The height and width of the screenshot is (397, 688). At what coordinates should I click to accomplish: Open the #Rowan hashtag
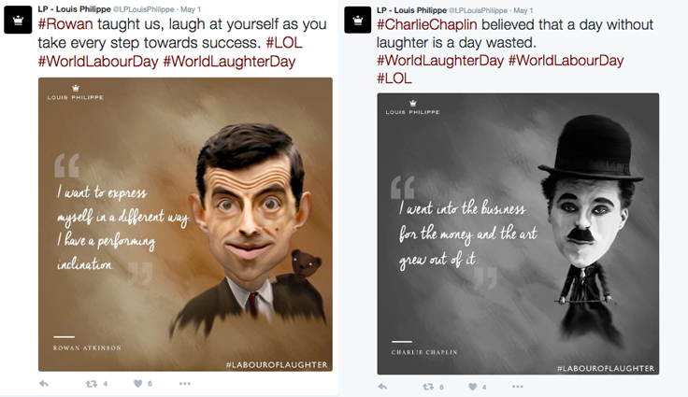pos(65,24)
